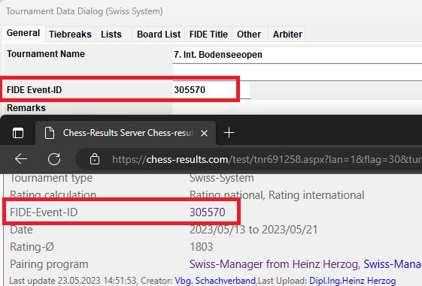Click the Tournament Name input field

(297, 55)
